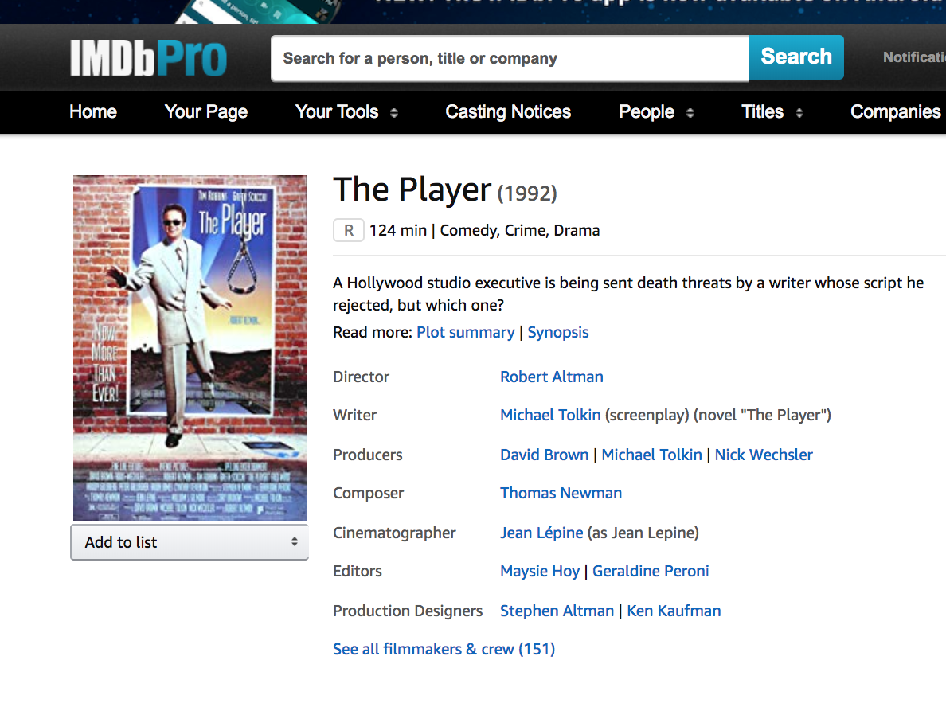946x715 pixels.
Task: Click the 'Comedy, Crime, Drama' genre text
Action: [x=519, y=230]
